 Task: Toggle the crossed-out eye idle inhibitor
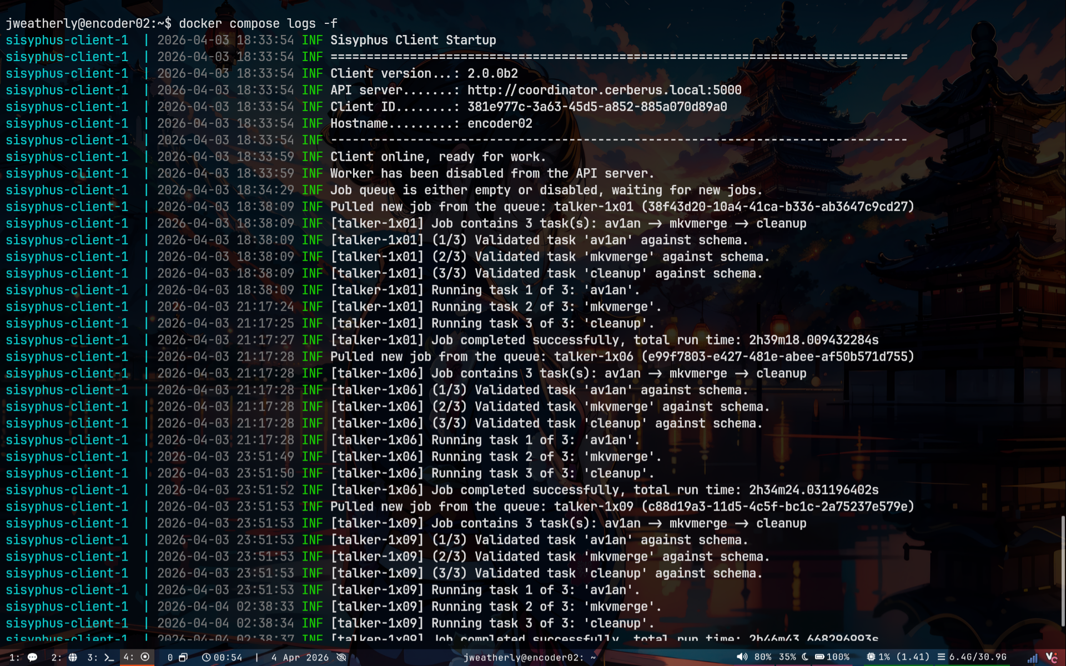(x=341, y=657)
